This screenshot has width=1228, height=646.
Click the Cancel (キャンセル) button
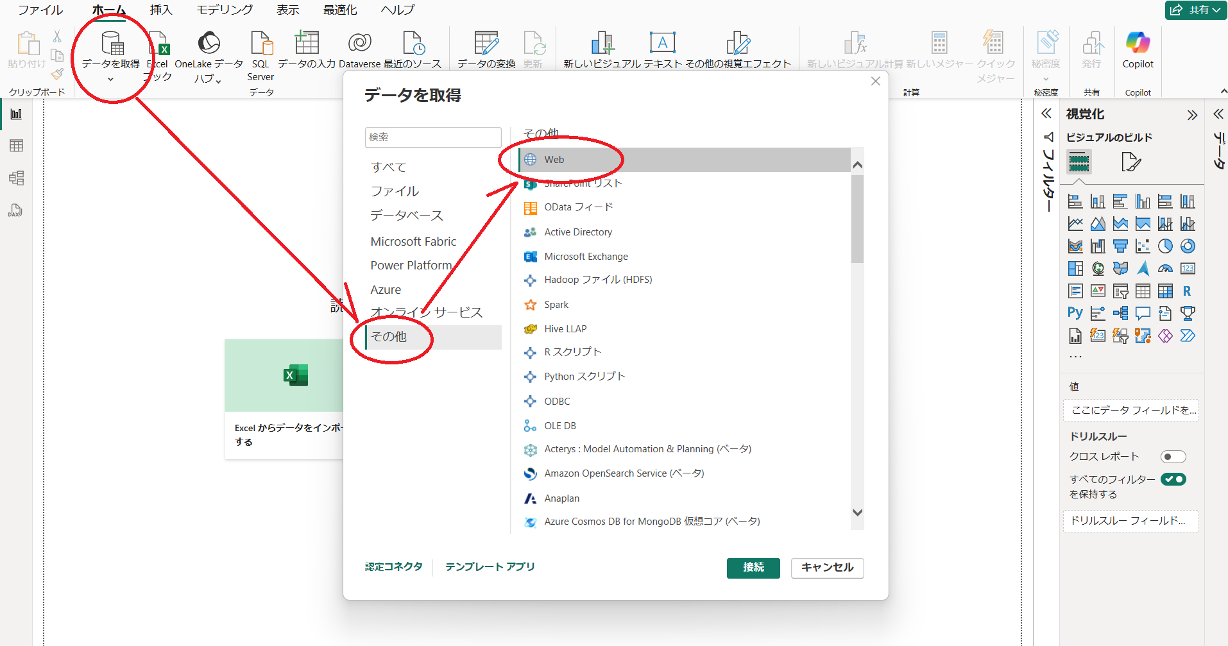coord(827,568)
